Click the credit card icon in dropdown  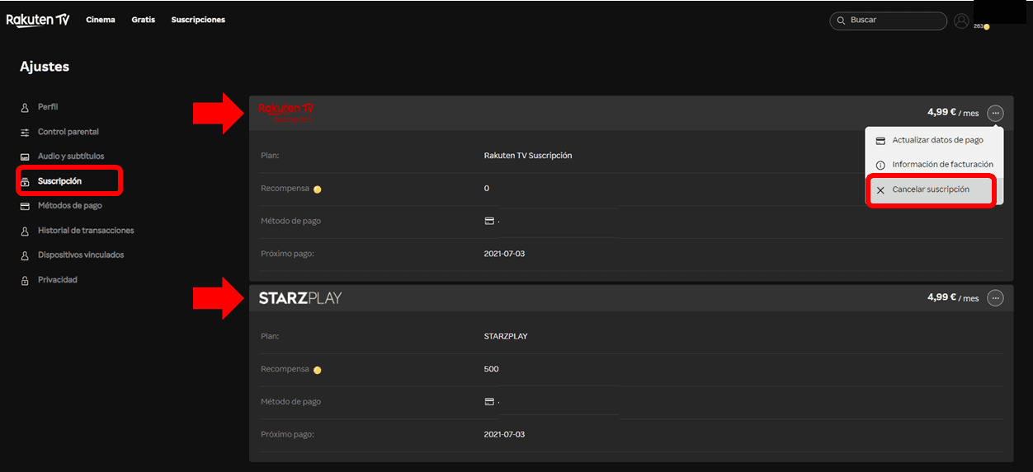pyautogui.click(x=880, y=141)
